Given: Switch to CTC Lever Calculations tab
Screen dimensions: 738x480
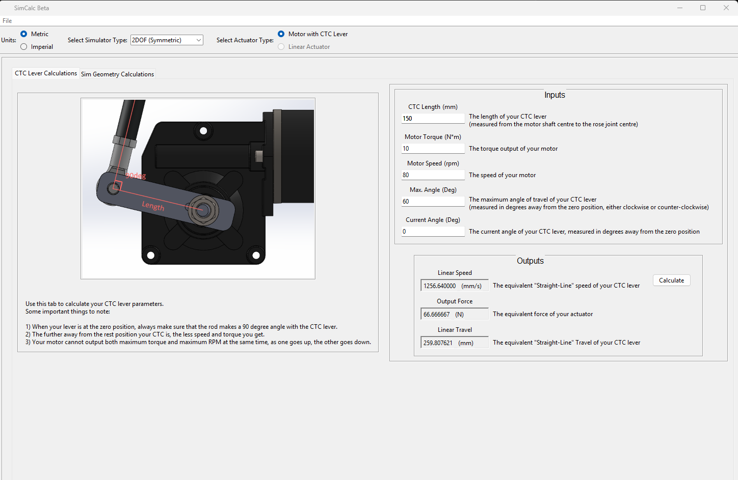Looking at the screenshot, I should [46, 73].
